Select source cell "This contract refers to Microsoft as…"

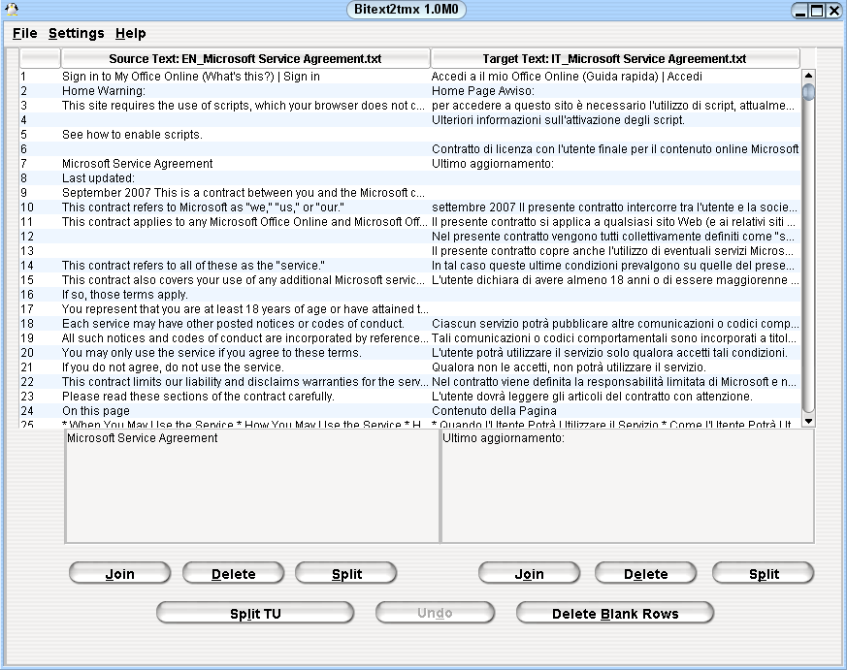pyautogui.click(x=245, y=207)
